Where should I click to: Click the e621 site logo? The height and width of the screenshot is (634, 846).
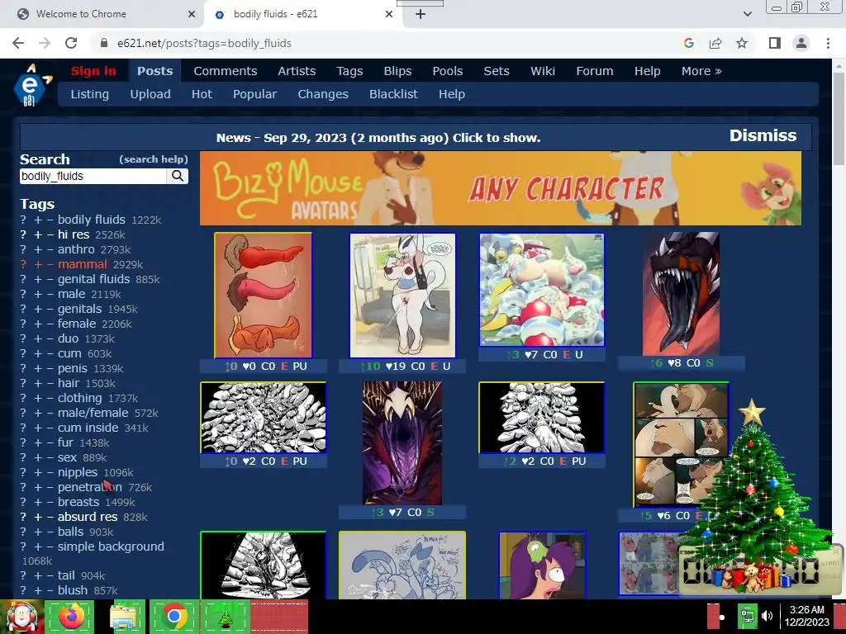[31, 85]
